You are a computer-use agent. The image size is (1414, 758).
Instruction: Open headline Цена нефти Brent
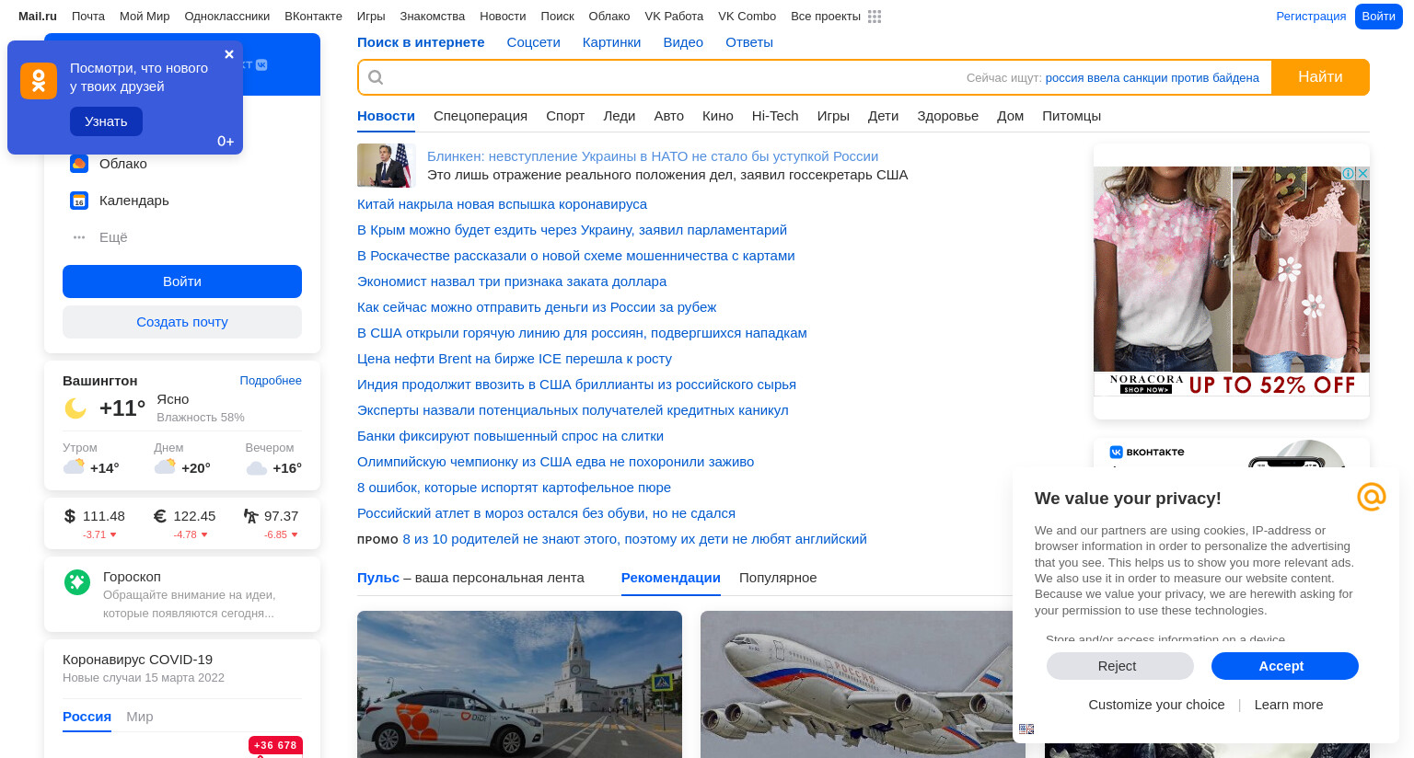[x=515, y=359]
